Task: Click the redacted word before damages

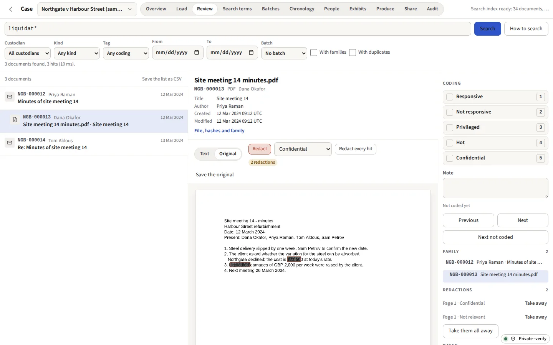Action: tap(240, 265)
